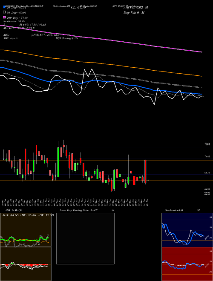Click the ADX signal label

[x=11, y=38]
